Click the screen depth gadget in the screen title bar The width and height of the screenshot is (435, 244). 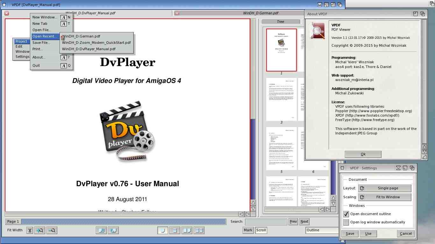click(x=432, y=3)
